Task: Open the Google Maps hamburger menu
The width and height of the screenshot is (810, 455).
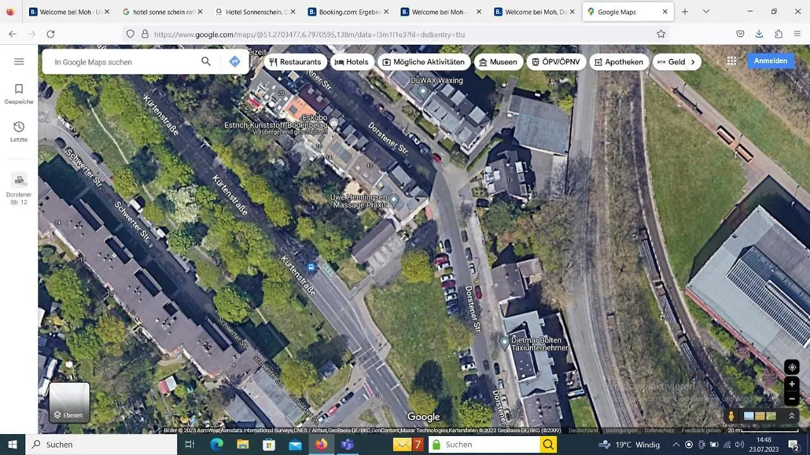Action: click(x=19, y=61)
